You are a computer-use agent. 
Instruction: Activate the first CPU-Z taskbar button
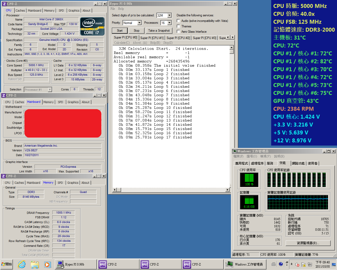118,264
